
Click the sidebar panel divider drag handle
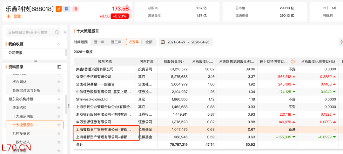(35, 61)
